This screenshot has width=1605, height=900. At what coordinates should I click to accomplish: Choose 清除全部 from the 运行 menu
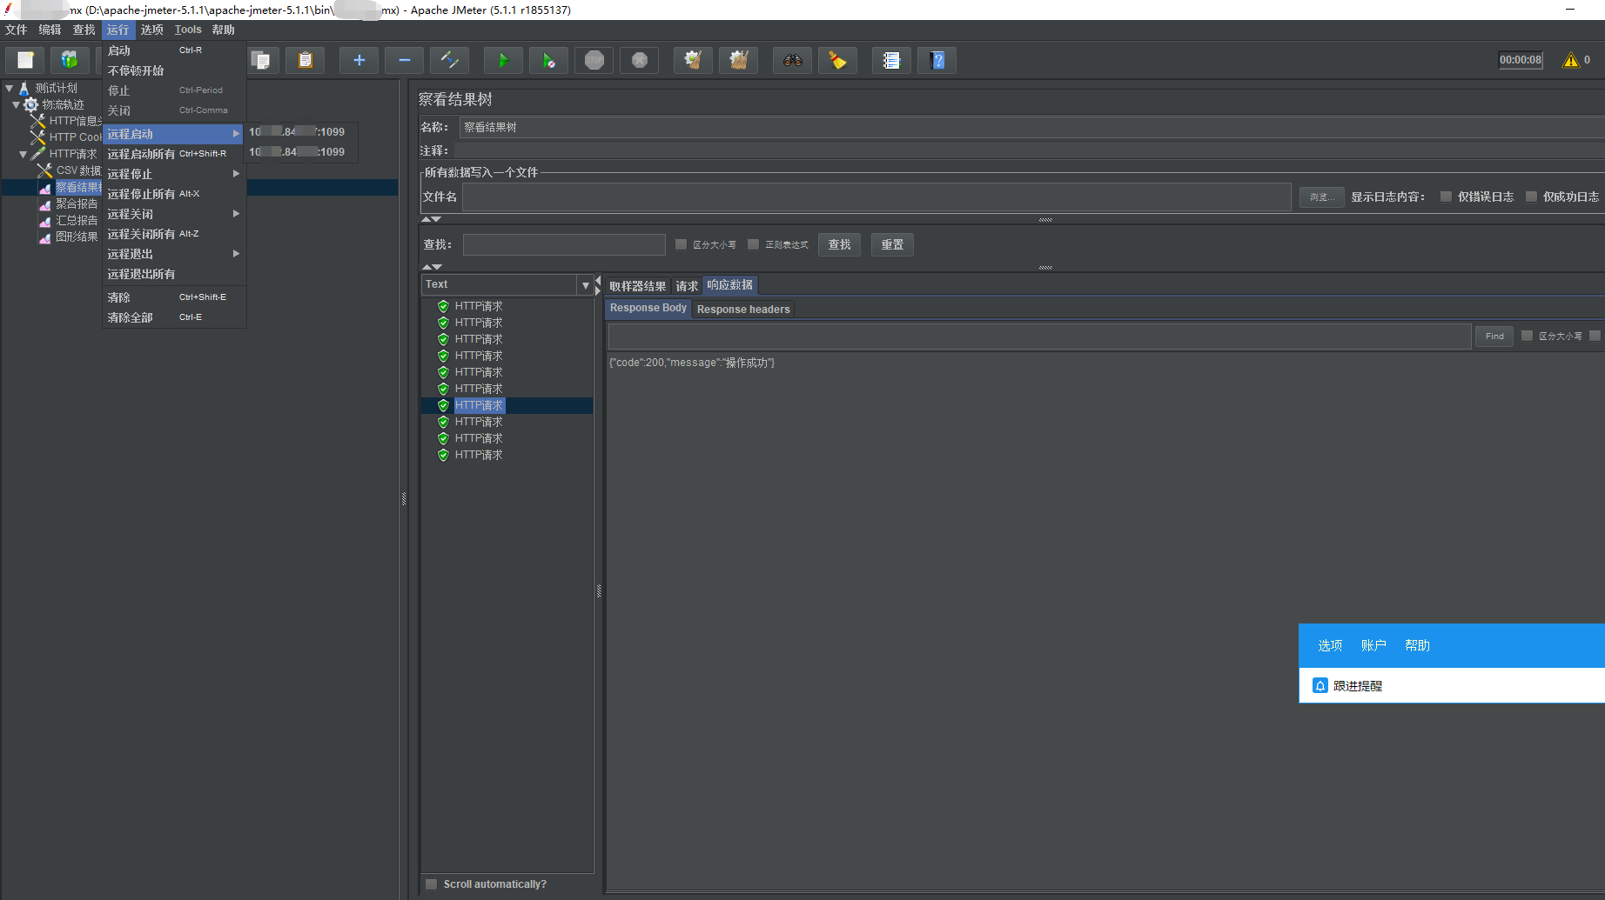click(173, 317)
